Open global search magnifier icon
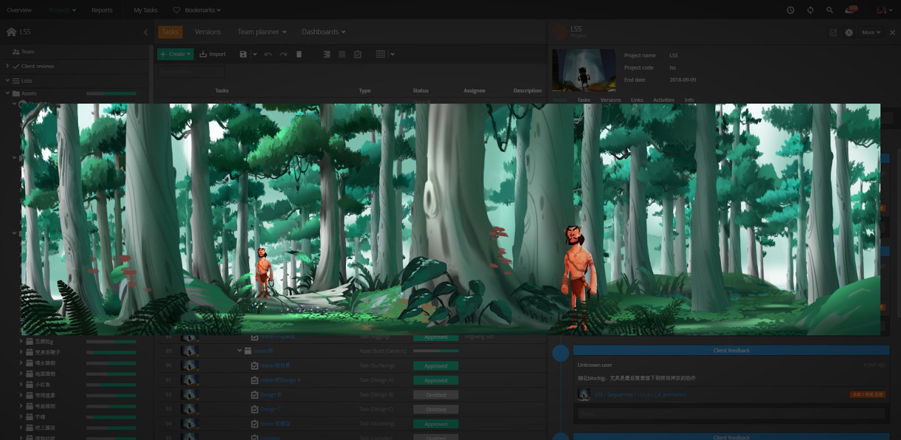This screenshot has width=901, height=440. (829, 10)
